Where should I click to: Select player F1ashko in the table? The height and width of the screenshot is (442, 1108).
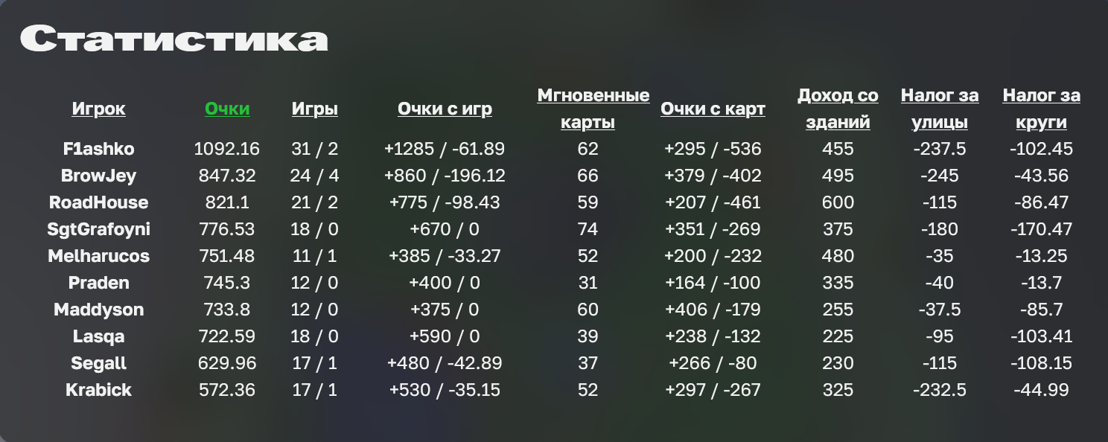[99, 149]
